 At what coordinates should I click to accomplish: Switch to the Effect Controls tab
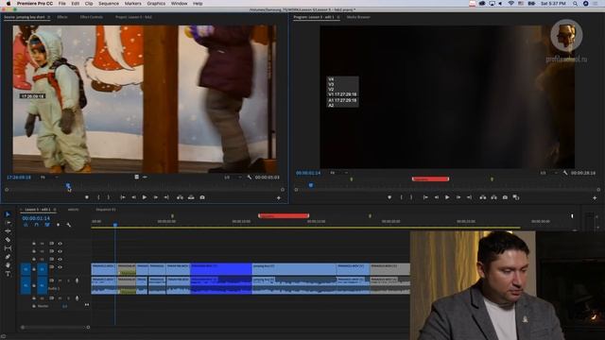91,17
